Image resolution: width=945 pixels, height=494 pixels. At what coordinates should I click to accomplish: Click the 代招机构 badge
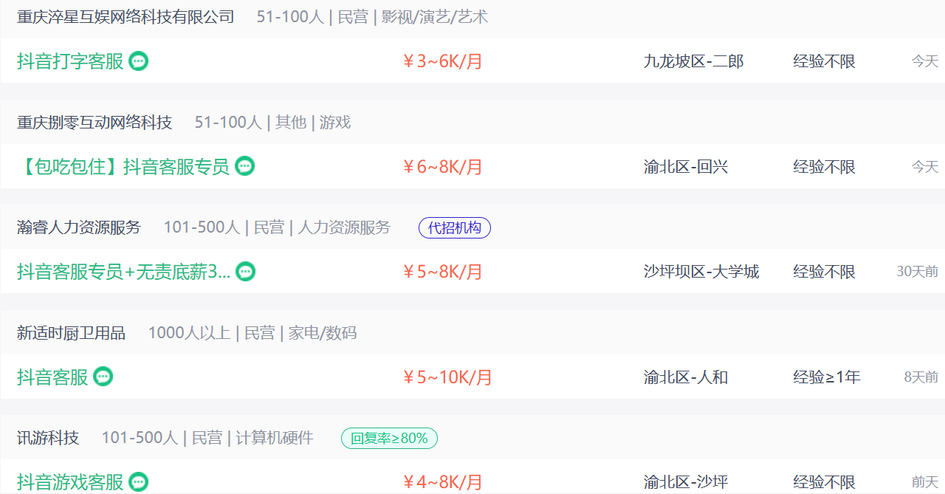[x=455, y=228]
